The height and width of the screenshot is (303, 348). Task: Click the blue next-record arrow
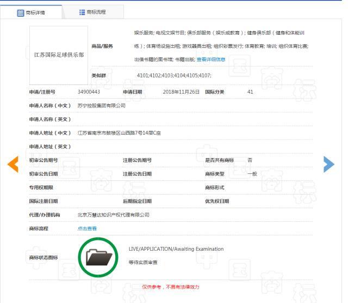click(x=328, y=164)
